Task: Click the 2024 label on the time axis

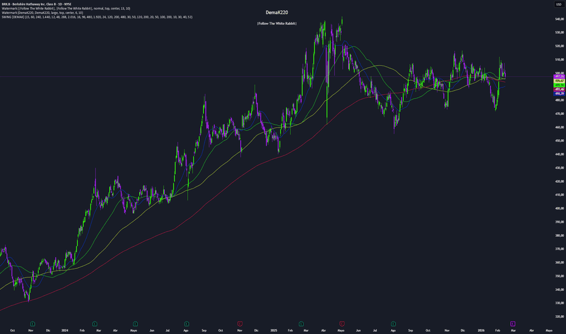Action: pos(64,330)
